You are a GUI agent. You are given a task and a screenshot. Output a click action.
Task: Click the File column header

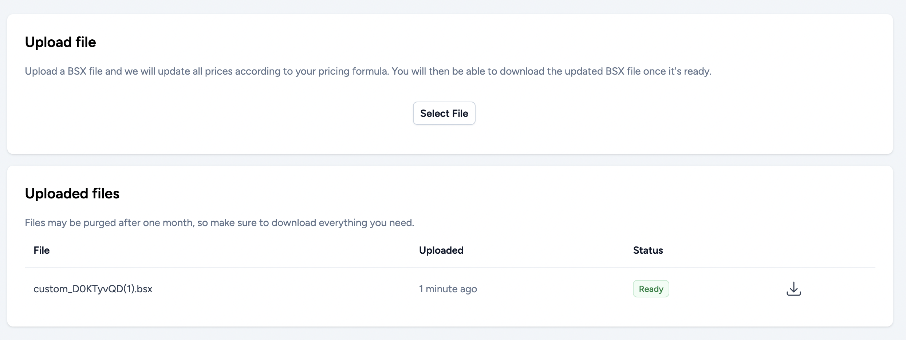click(42, 250)
